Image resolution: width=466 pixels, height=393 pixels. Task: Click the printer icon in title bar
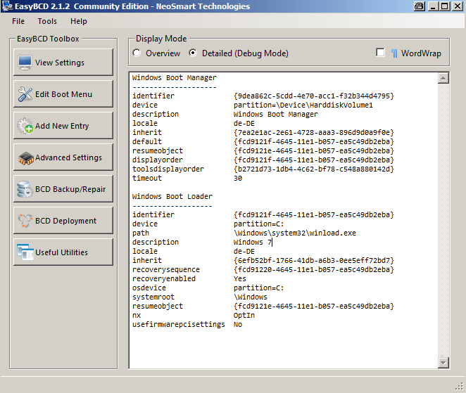420,6
